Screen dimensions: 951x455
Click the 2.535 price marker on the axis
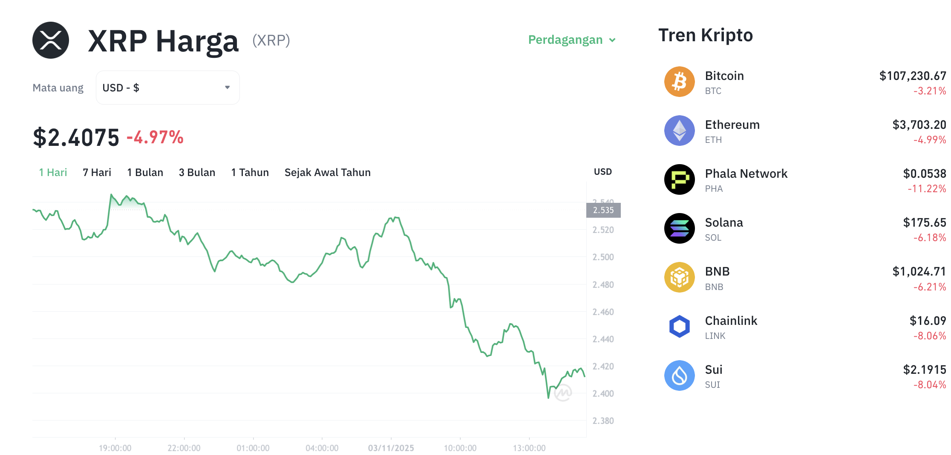point(603,210)
